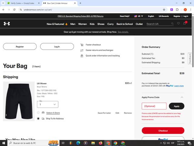This screenshot has width=194, height=146.
Task: Open the Kids menu
Action: 92,24
